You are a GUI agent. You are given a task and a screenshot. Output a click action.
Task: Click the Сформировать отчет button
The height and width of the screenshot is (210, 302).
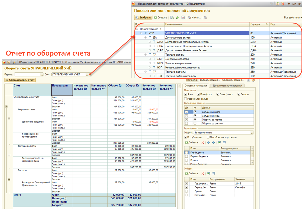(20, 80)
